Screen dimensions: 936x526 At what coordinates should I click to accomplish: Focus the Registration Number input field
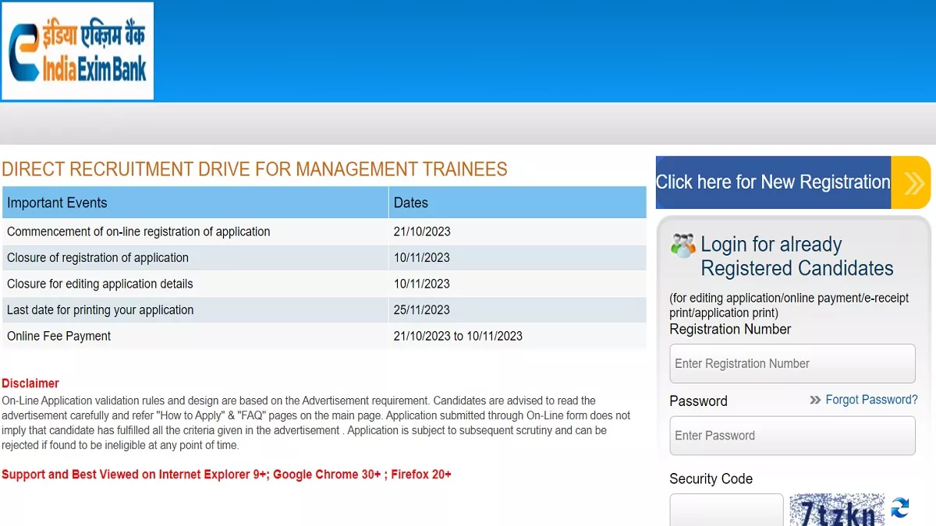[792, 364]
